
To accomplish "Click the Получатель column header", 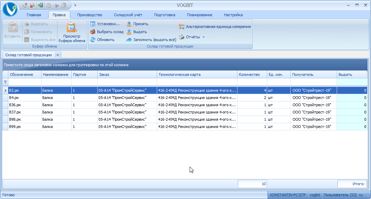I will 314,74.
